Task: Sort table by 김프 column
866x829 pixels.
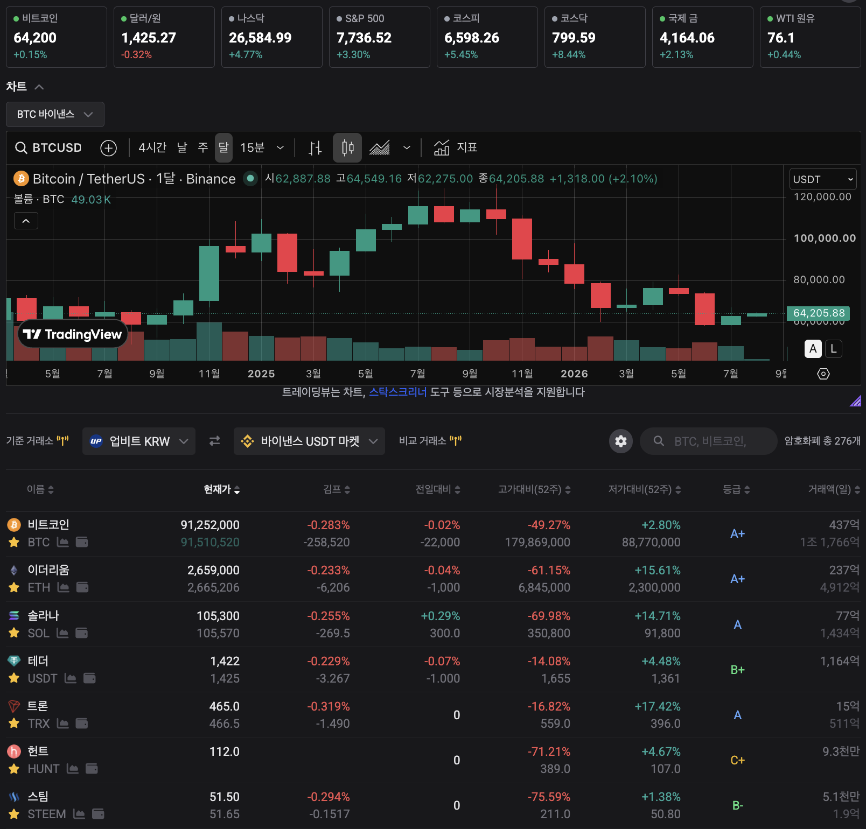Action: click(x=337, y=489)
